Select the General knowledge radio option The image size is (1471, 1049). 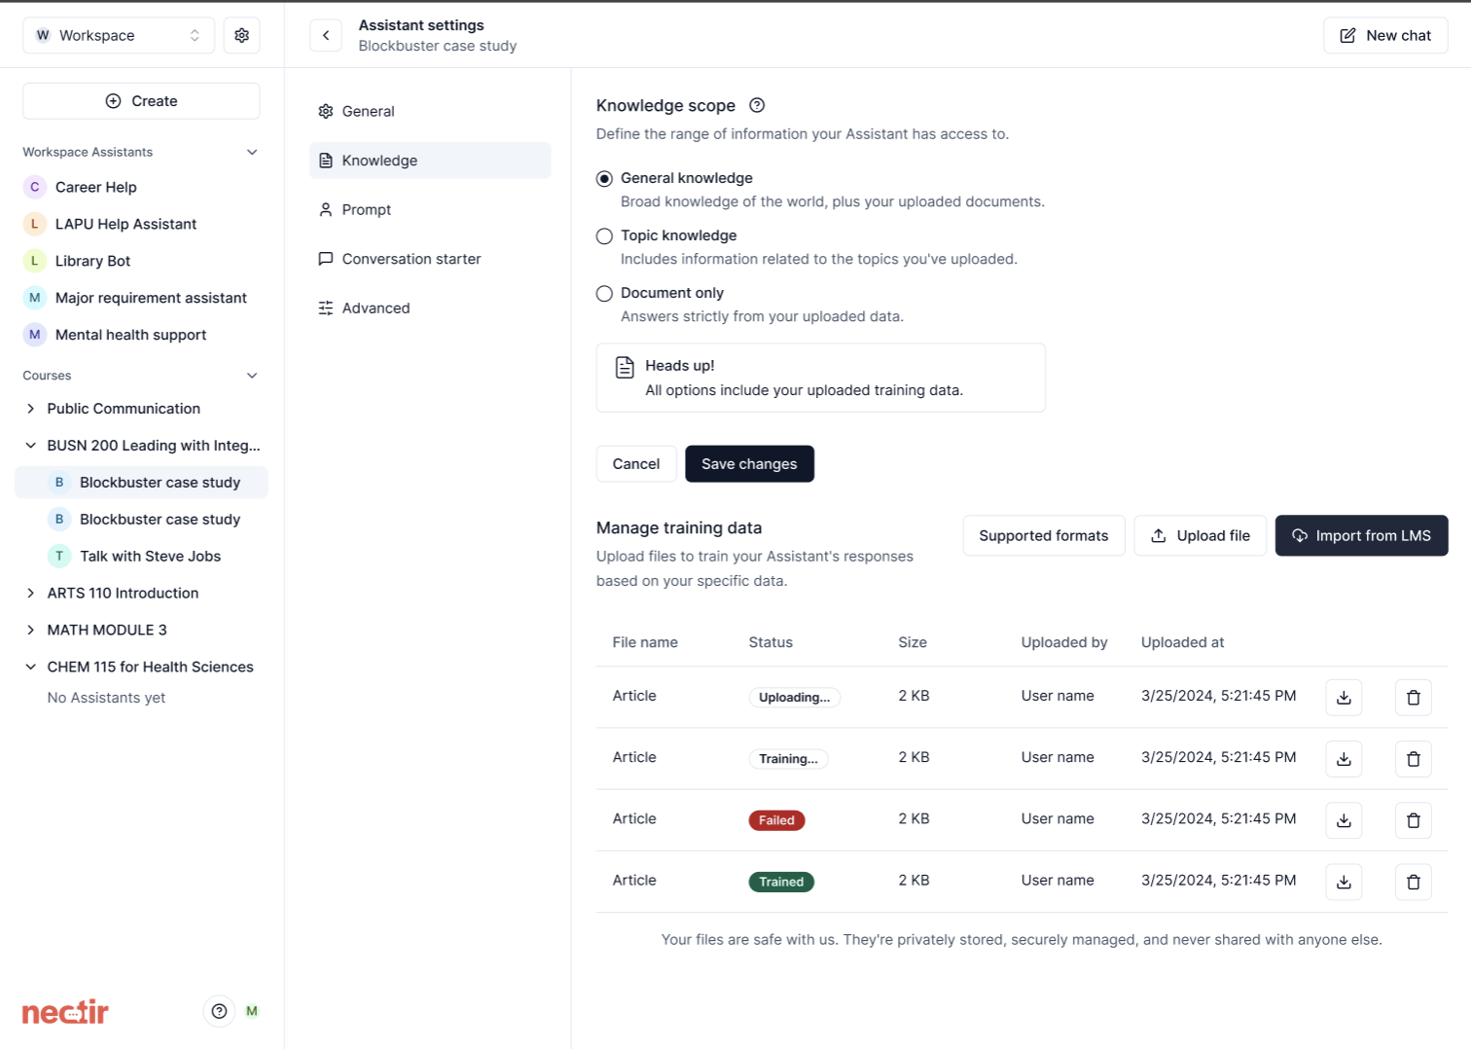pyautogui.click(x=604, y=178)
